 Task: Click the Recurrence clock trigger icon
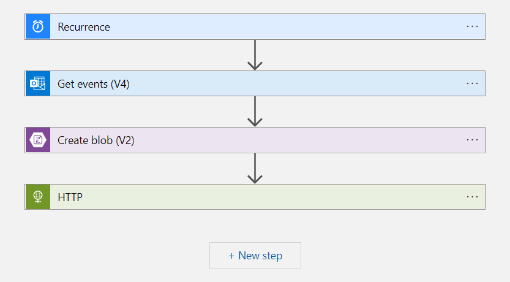[x=38, y=27]
